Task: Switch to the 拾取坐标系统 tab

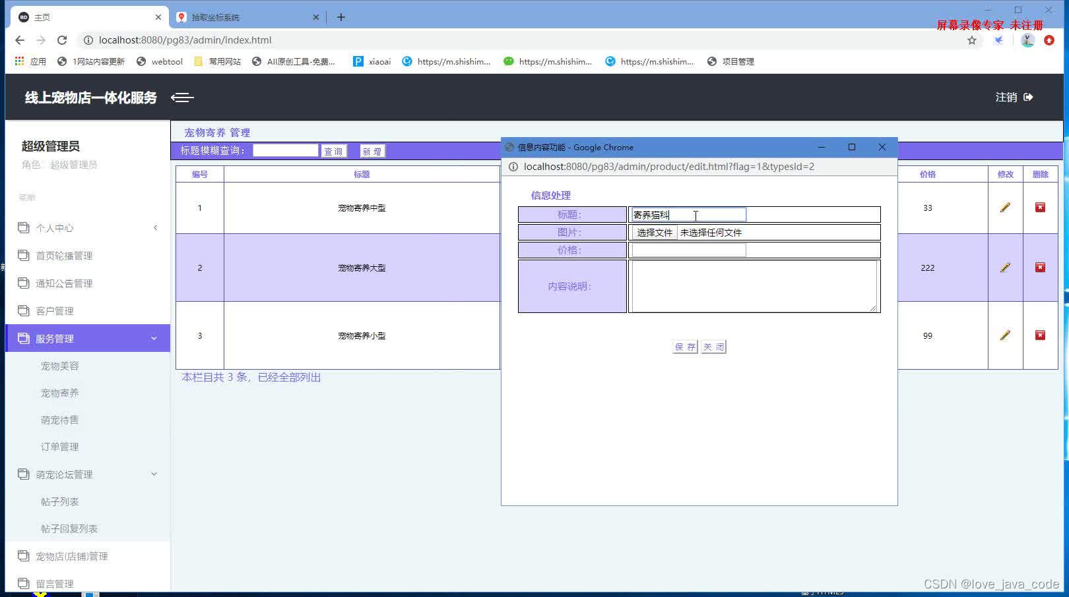Action: click(247, 17)
